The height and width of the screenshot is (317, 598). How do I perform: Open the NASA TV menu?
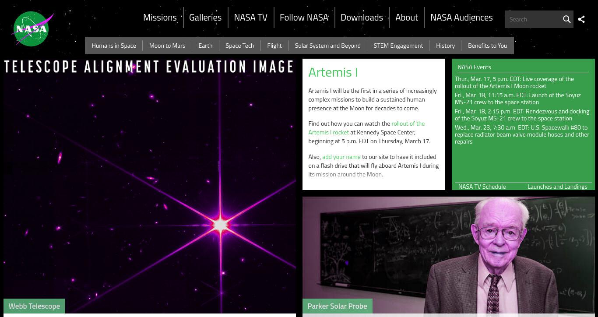click(250, 18)
